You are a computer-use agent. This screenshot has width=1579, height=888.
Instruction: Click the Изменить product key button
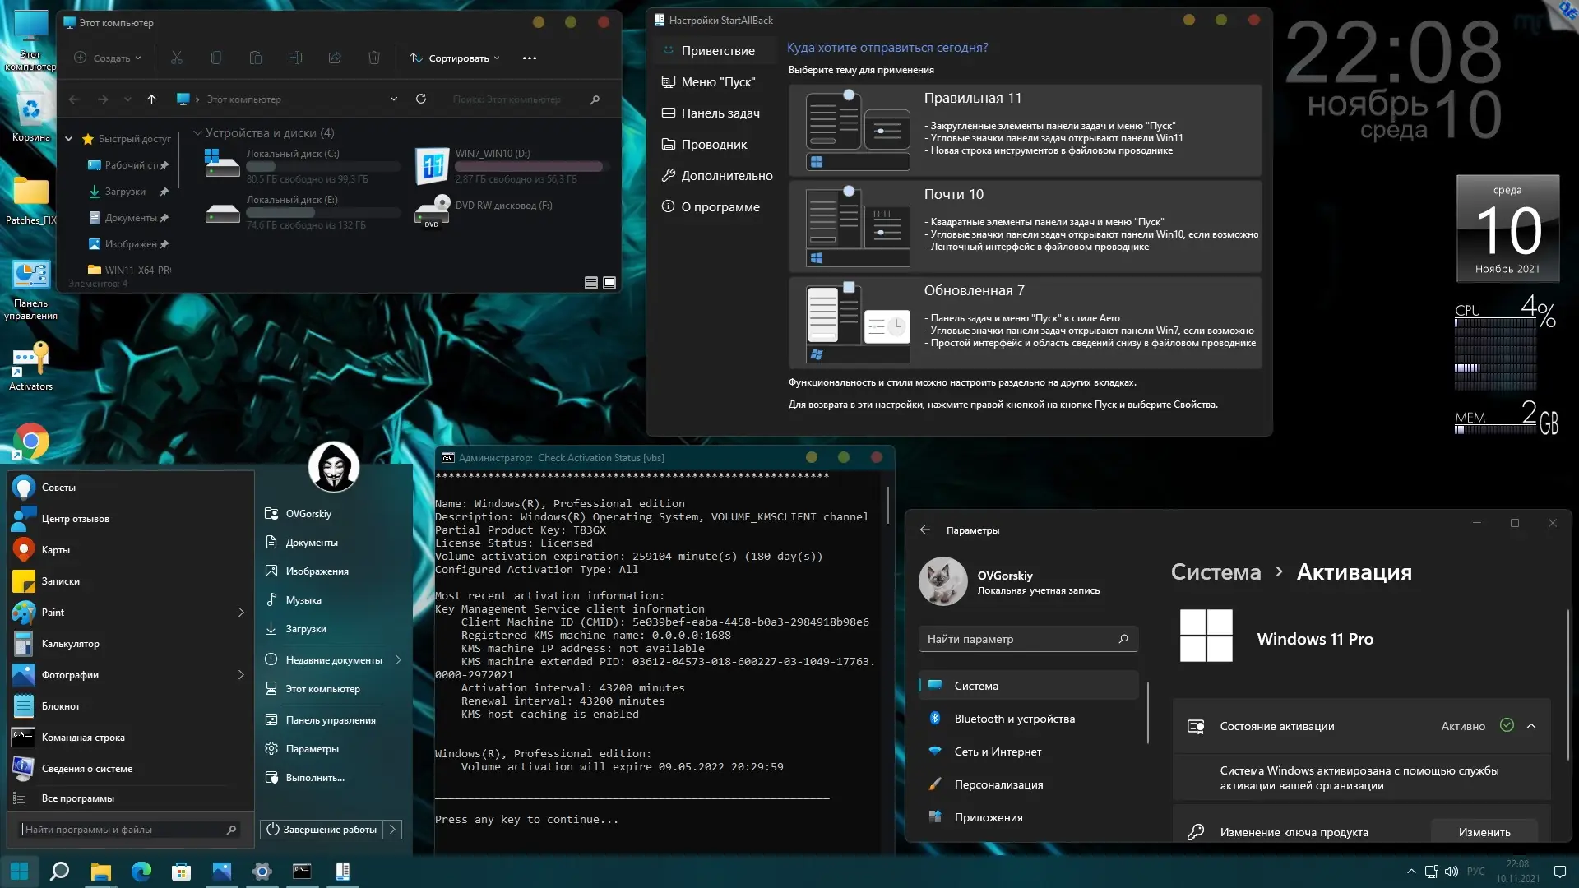click(x=1484, y=832)
